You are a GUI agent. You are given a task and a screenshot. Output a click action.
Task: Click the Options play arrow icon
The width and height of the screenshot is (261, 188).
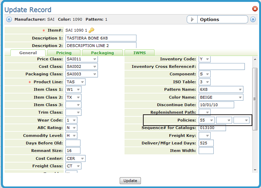pos(192,19)
